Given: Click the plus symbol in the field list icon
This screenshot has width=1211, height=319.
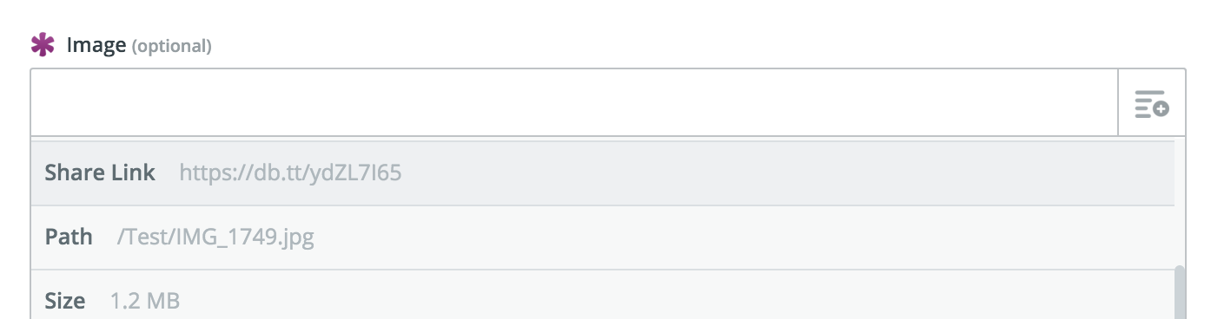Looking at the screenshot, I should point(1161,110).
